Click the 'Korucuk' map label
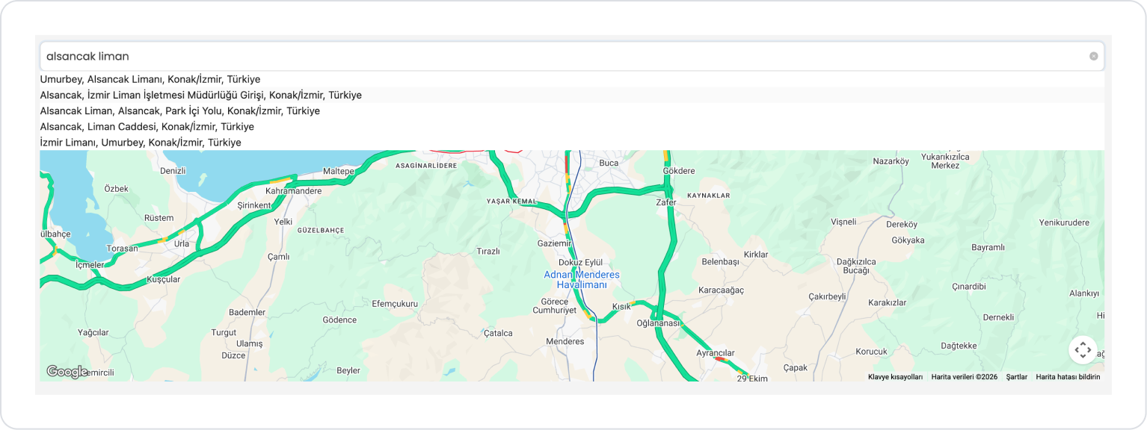Screen dimensions: 1147x430 (871, 352)
